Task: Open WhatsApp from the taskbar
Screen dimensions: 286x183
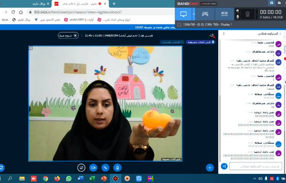Action: point(69,178)
